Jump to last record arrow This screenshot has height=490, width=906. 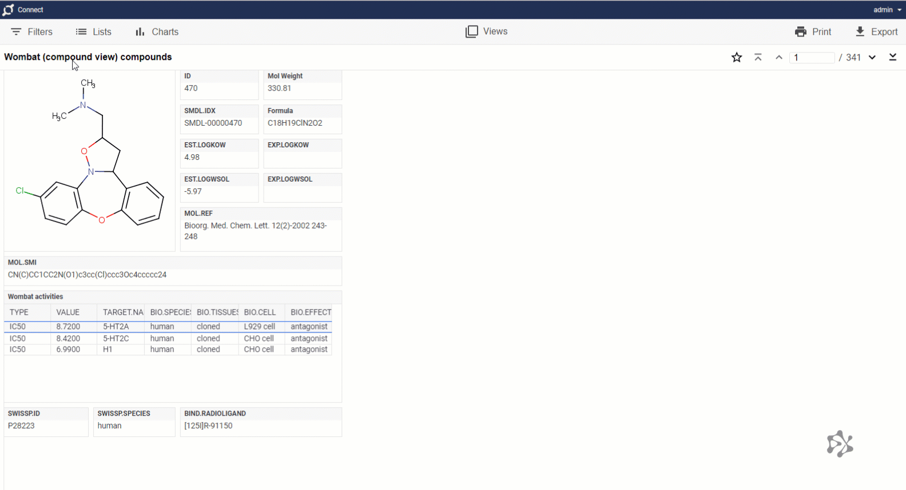893,57
